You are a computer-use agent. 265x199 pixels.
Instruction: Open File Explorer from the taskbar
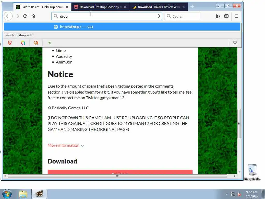pyautogui.click(x=23, y=194)
